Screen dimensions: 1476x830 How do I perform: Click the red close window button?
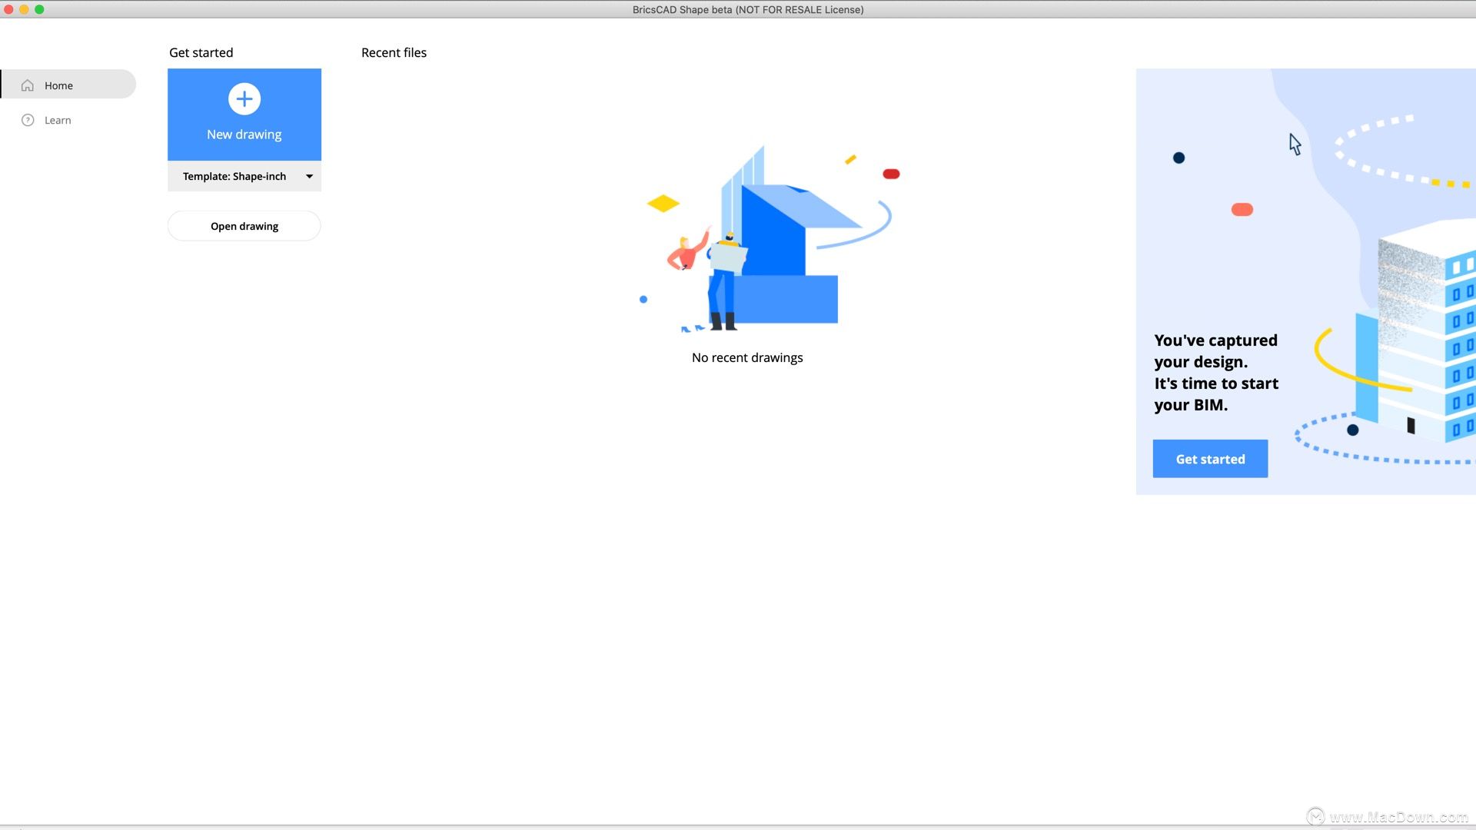[x=8, y=9]
